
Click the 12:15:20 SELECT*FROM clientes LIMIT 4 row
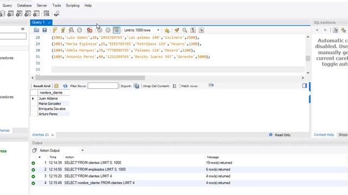tap(189, 176)
